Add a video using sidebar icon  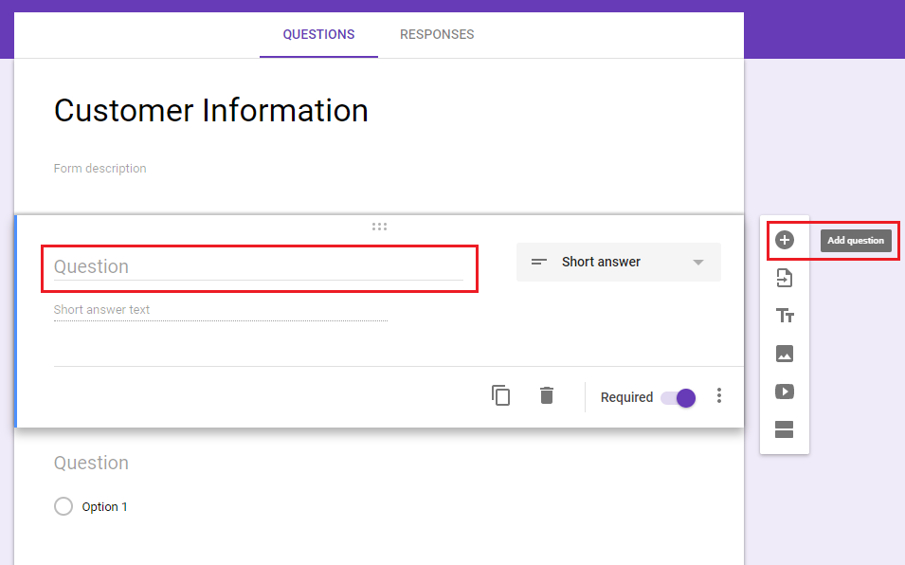tap(785, 392)
